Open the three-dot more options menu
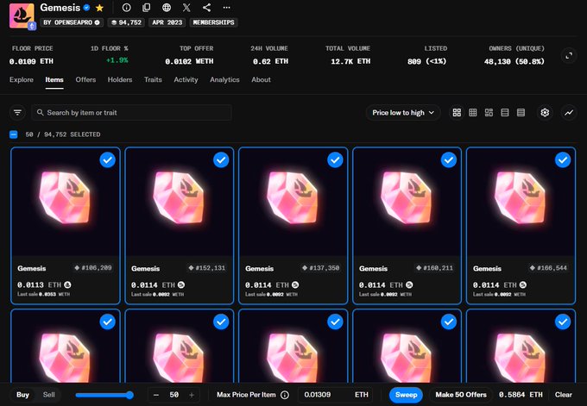 [x=226, y=8]
